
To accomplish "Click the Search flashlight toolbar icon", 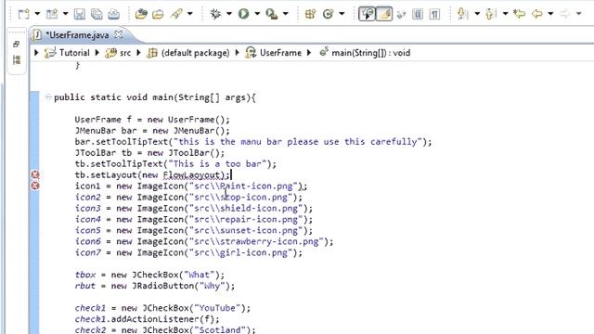I will [x=176, y=14].
